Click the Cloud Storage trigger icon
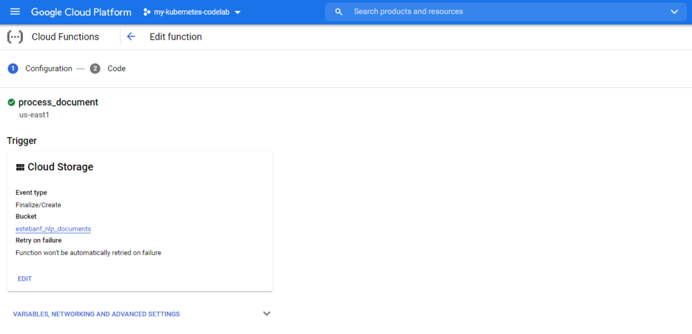Screen dimensions: 692x334 pos(20,167)
